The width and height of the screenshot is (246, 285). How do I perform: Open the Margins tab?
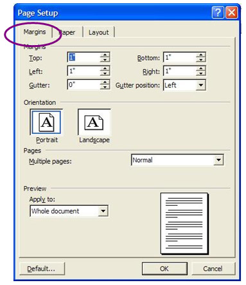(35, 32)
